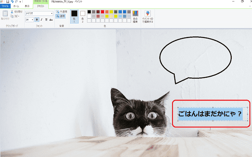This screenshot has height=157, width=252.
Task: Click the テキスト ツール contextual tab header
Action: [41, 1]
